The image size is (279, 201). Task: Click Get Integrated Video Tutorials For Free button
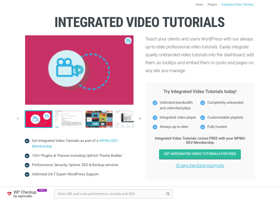coord(200,154)
